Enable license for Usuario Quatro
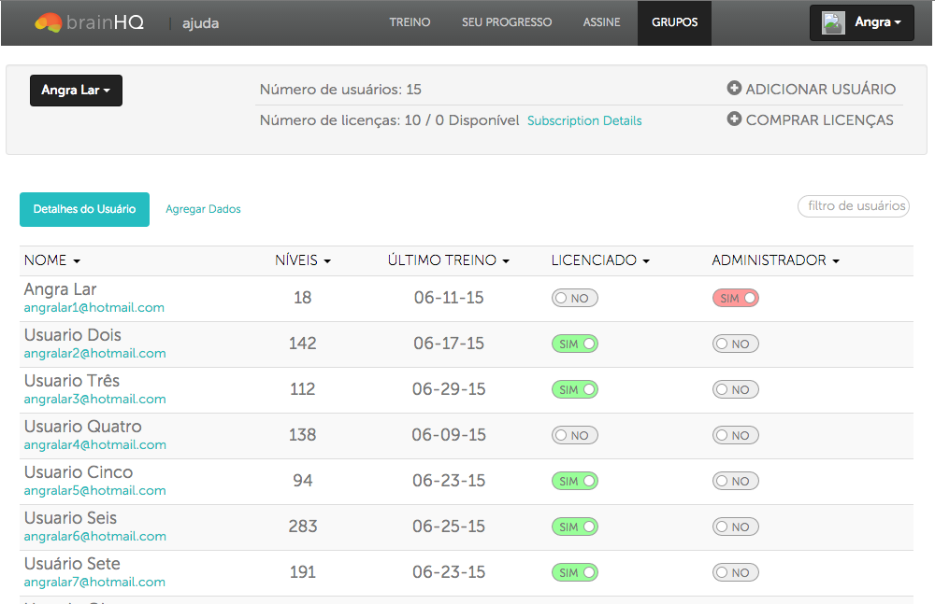The image size is (935, 604). coord(574,435)
